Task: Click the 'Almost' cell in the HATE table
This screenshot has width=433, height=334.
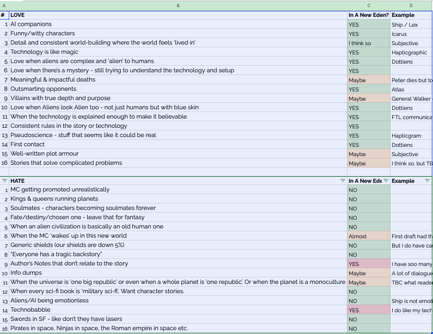Action: [x=369, y=236]
